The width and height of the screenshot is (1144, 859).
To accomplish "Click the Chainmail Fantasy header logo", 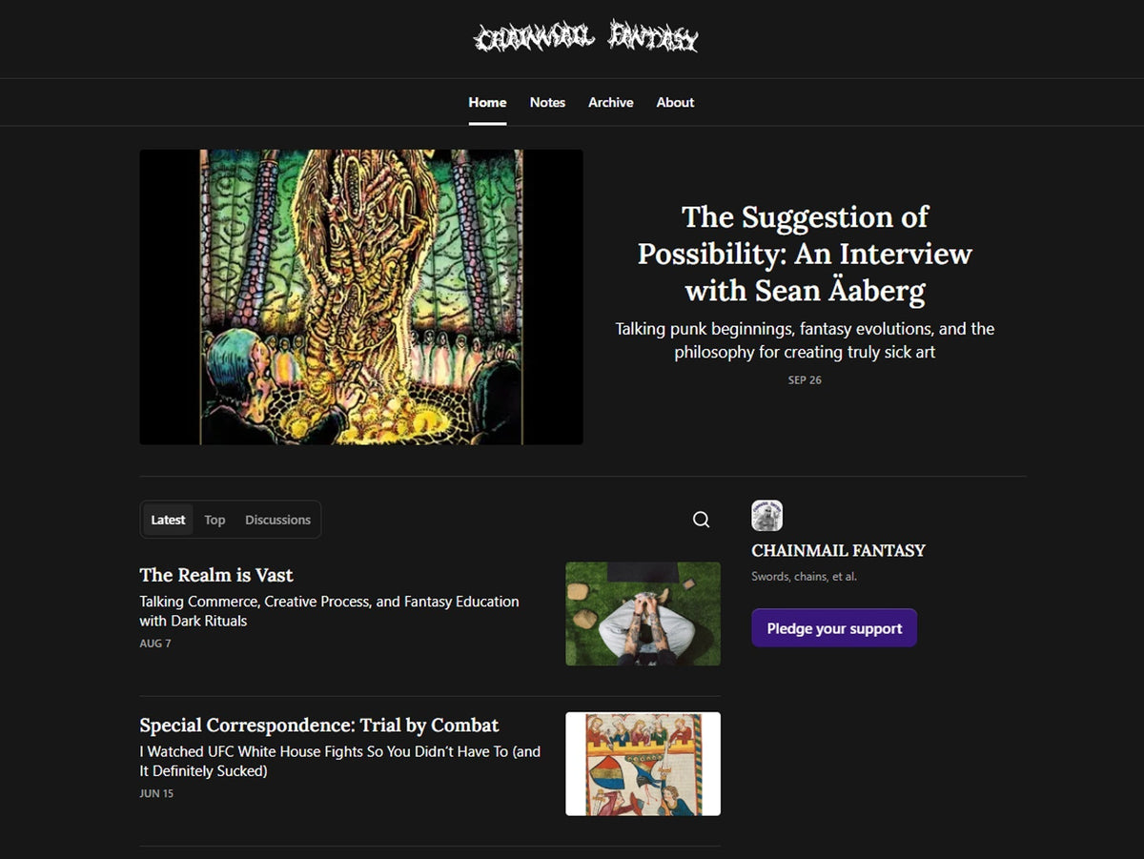I will 586,38.
